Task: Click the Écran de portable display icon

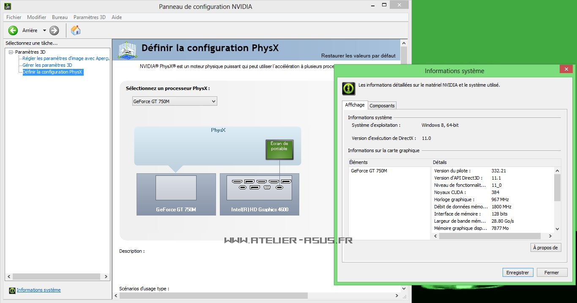Action: click(279, 150)
